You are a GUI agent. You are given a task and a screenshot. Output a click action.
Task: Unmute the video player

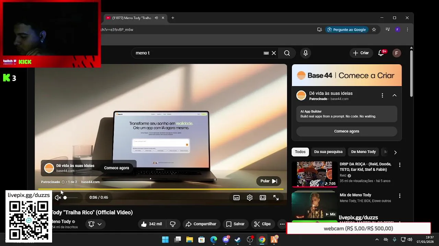58,197
